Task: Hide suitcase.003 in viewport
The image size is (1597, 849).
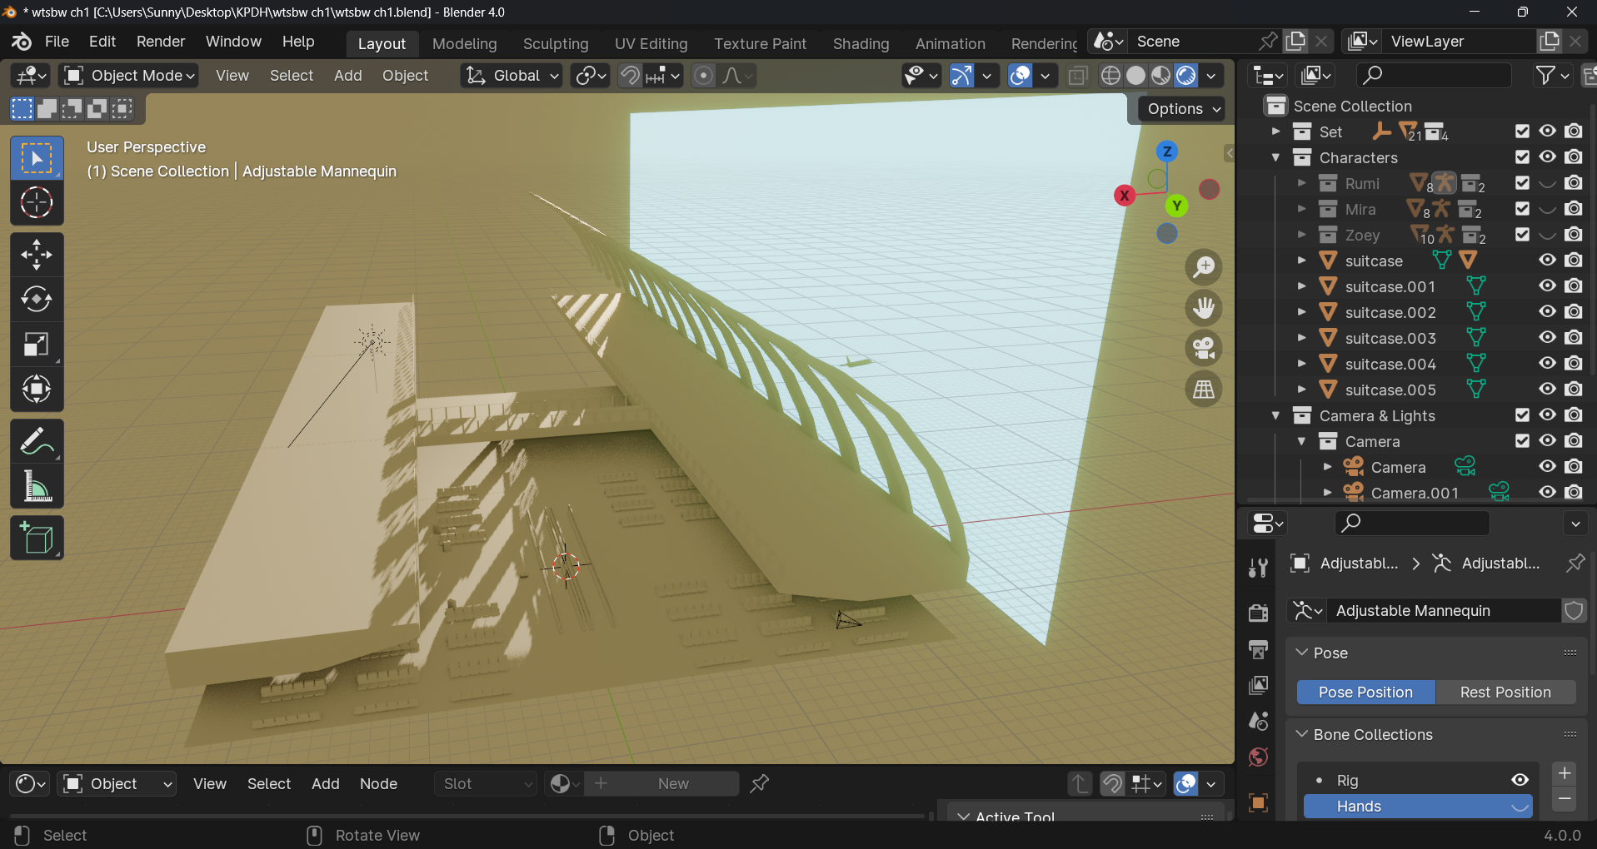Action: [1548, 338]
